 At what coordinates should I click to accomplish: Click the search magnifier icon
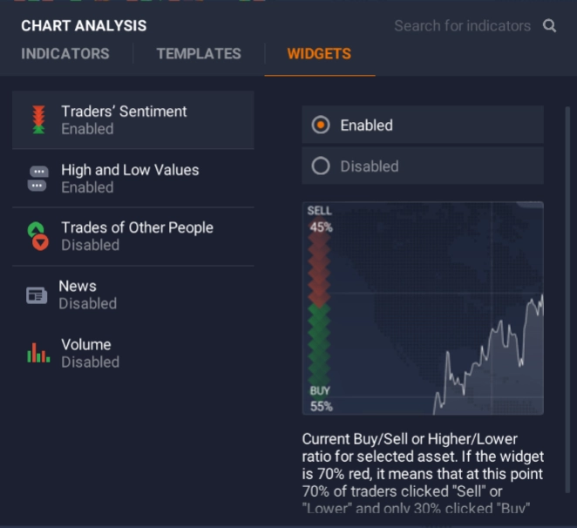tap(549, 26)
